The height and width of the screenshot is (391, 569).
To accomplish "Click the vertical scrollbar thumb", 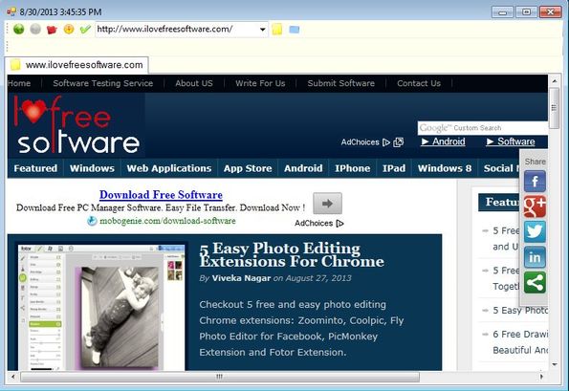I will point(554,108).
